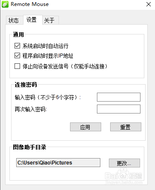Open folder chooser via 更改... button
This screenshot has width=155, height=190.
(x=124, y=163)
